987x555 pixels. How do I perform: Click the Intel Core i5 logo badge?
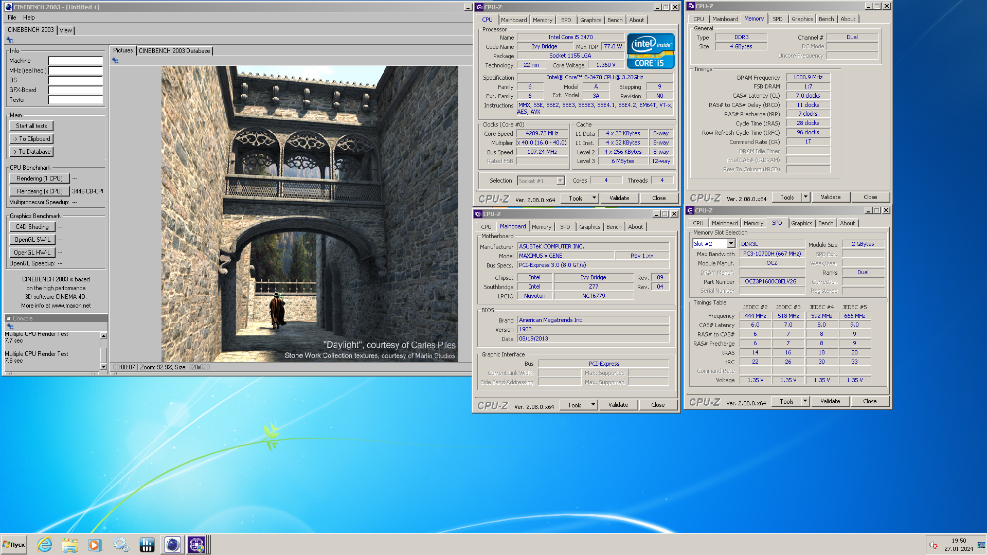[651, 51]
